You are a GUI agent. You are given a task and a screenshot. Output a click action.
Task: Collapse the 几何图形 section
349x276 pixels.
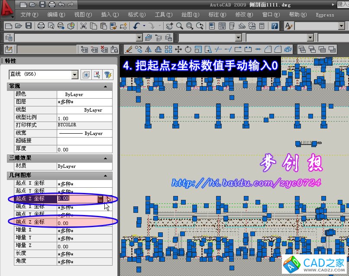coord(105,175)
